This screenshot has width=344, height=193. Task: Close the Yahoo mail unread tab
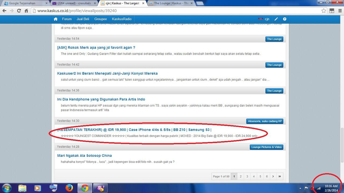tap(95, 3)
